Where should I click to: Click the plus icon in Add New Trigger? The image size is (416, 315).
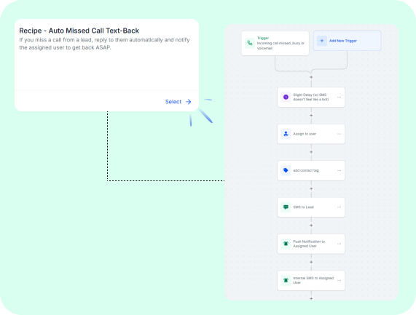[322, 41]
